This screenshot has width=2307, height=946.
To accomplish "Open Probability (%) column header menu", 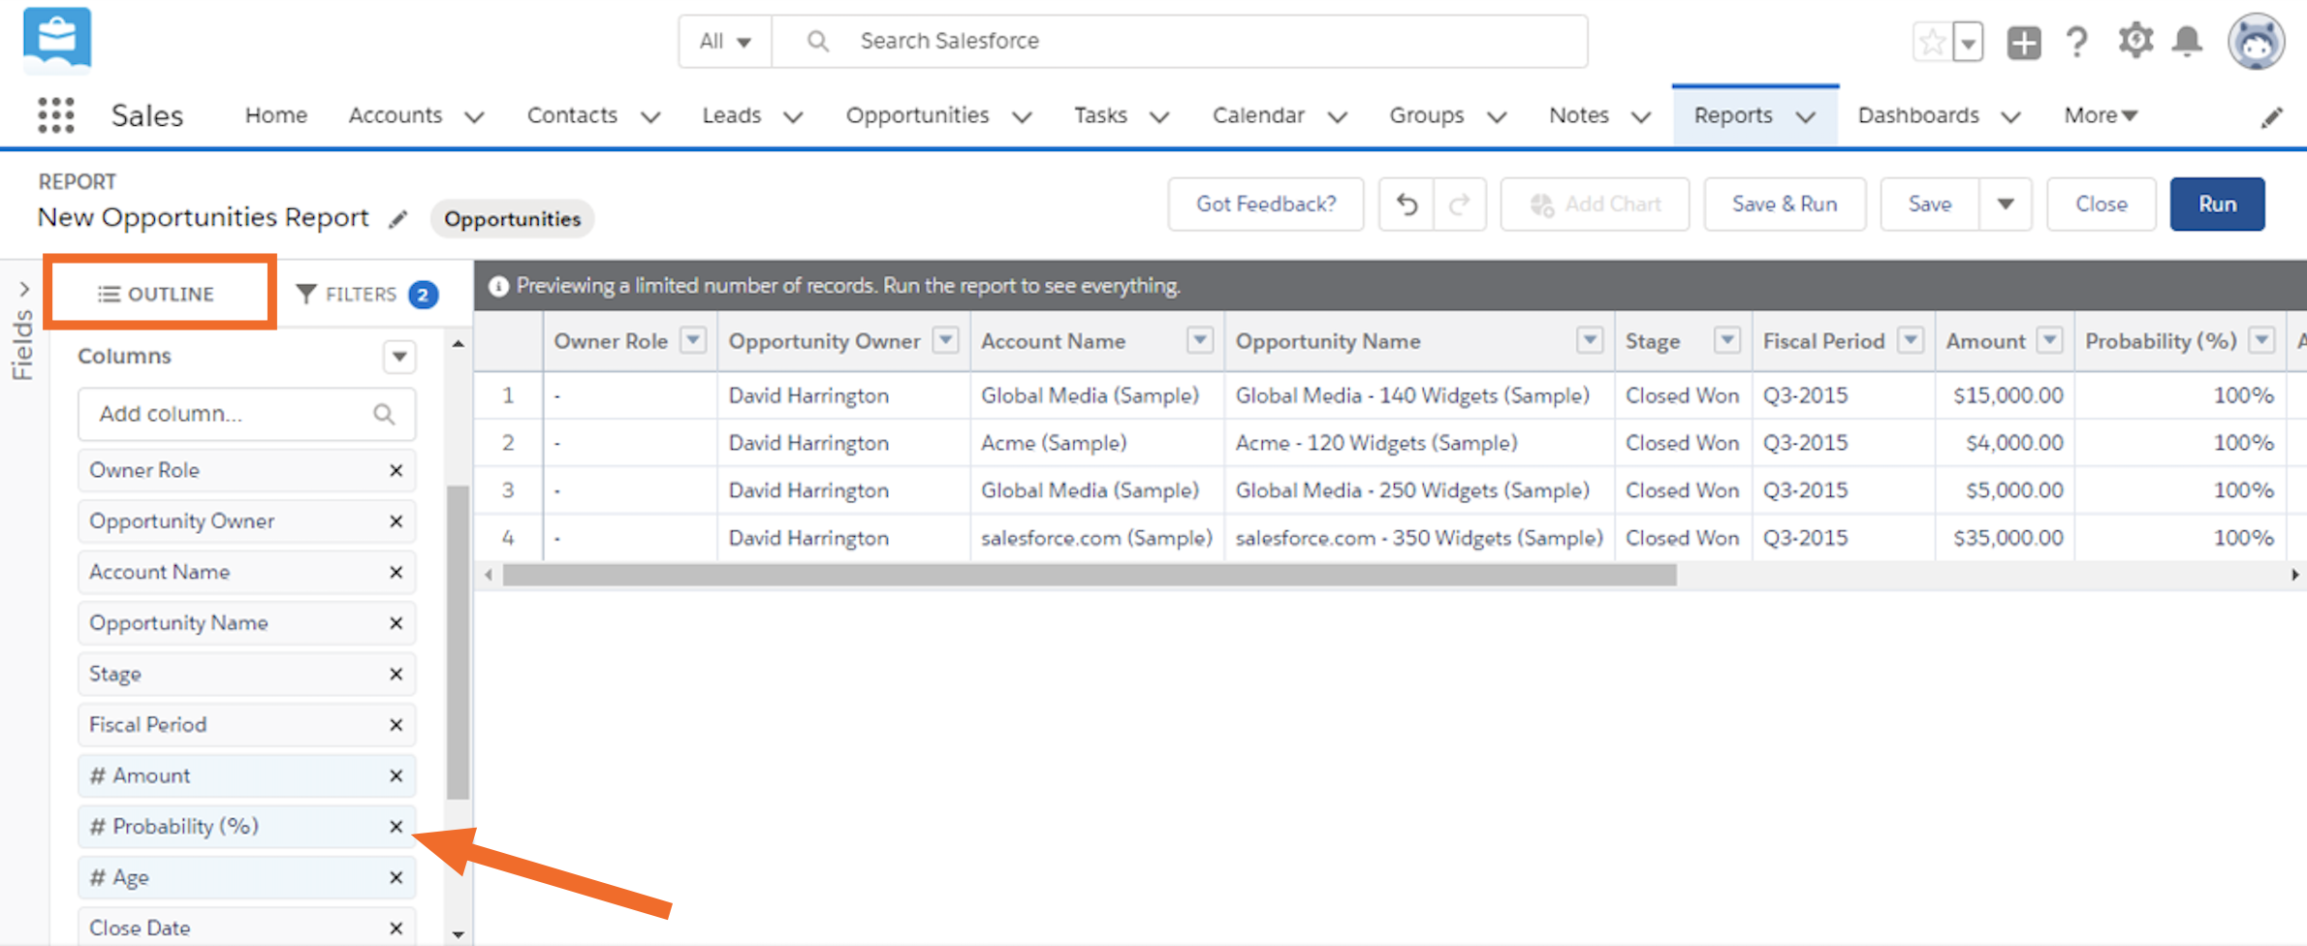I will [2261, 340].
